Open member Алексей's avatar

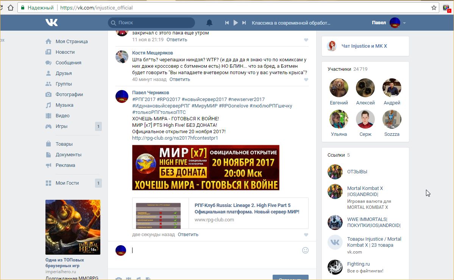[x=365, y=88]
